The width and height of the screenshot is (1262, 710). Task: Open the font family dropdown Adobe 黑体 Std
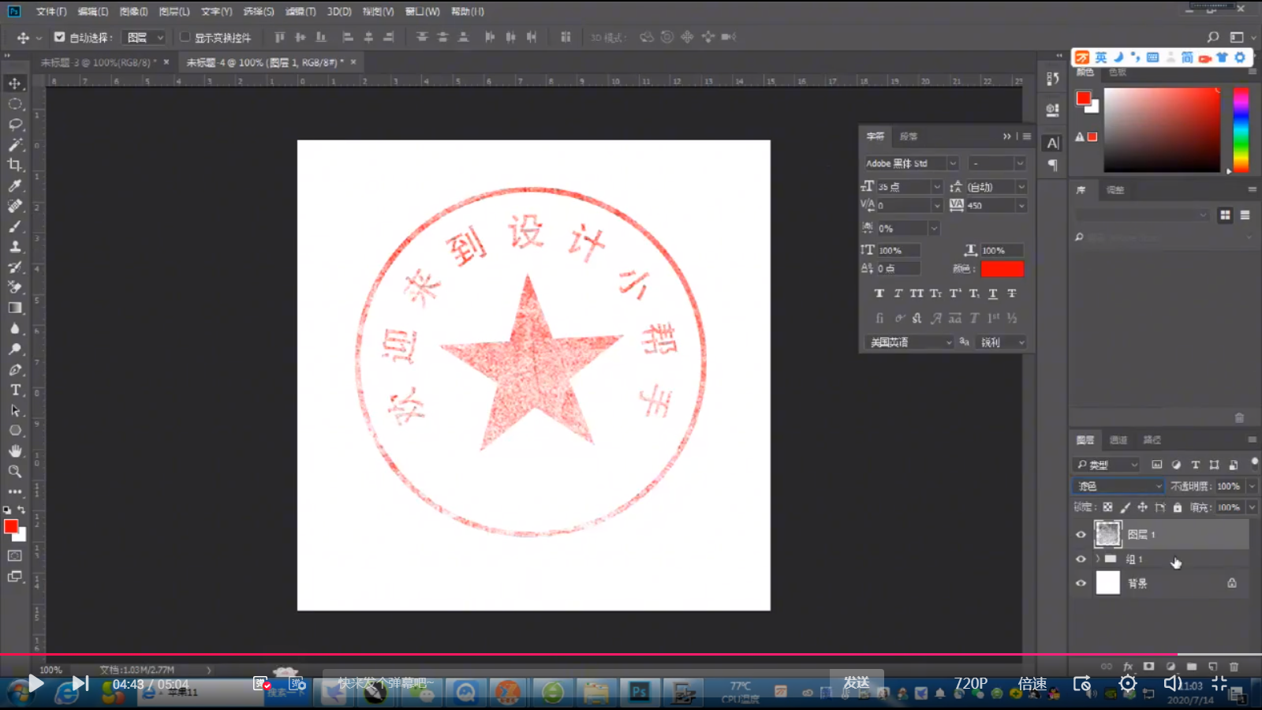[907, 163]
